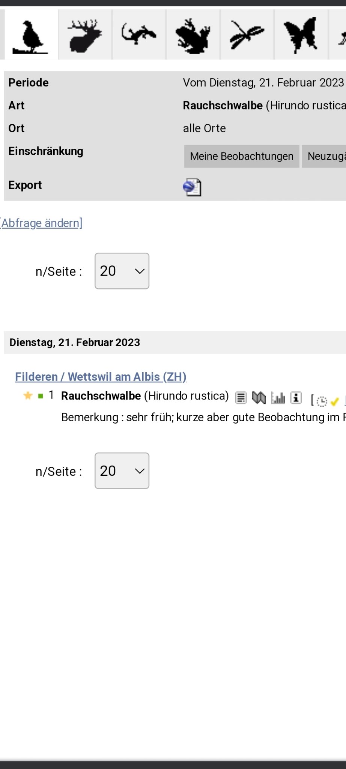Toggle the Meine Beobachtungen filter
The height and width of the screenshot is (769, 346).
click(x=241, y=156)
